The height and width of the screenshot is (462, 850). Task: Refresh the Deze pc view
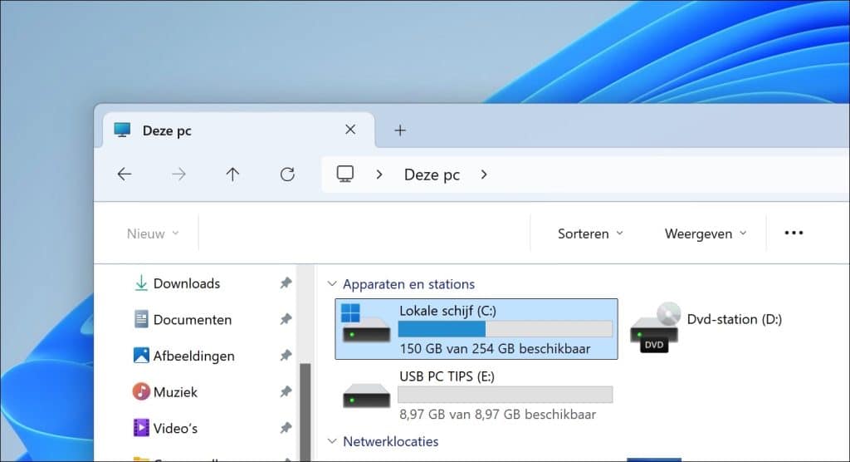click(287, 174)
